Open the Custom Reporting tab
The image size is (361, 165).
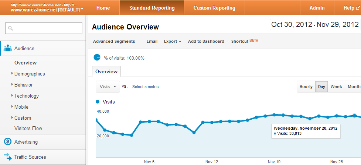[x=214, y=8]
